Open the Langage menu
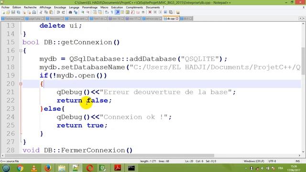Image resolution: width=306 pixels, height=172 pixels. click(74, 7)
